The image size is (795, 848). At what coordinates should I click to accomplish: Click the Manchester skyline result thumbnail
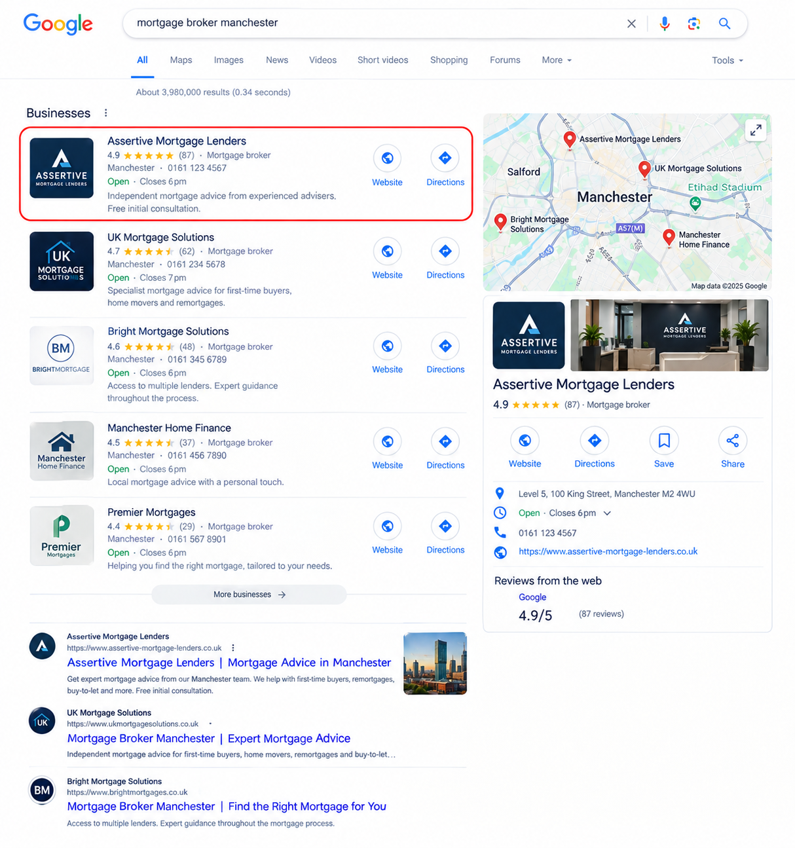point(435,663)
